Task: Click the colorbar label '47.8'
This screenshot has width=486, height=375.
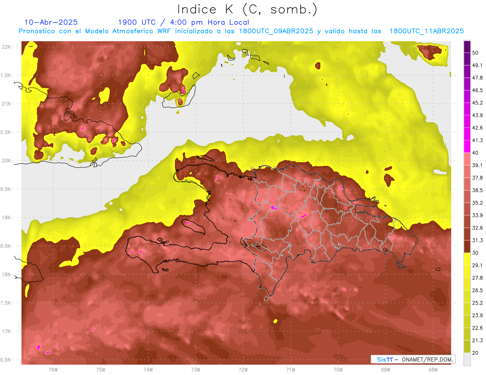Action: 477,78
